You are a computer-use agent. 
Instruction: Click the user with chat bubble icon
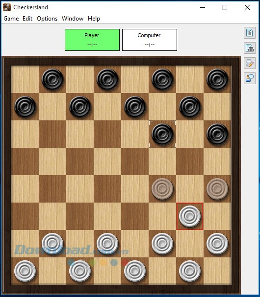[250, 78]
